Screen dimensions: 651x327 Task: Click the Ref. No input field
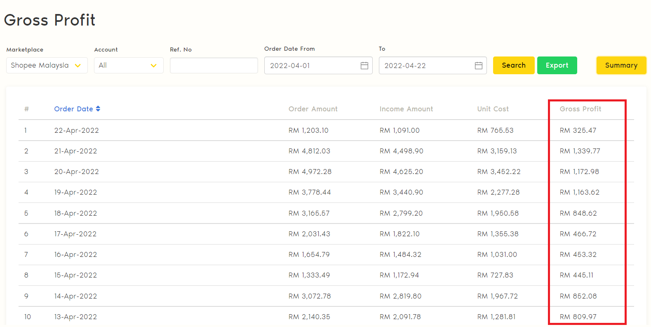(214, 66)
